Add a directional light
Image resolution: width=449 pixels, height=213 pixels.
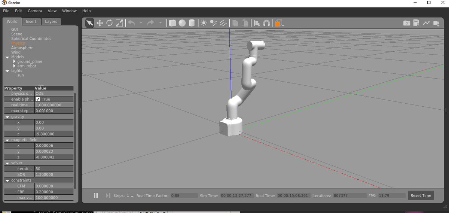pyautogui.click(x=223, y=23)
